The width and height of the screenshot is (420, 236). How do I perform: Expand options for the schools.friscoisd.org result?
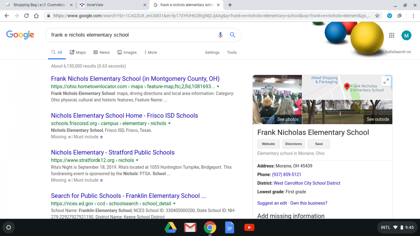pyautogui.click(x=169, y=124)
